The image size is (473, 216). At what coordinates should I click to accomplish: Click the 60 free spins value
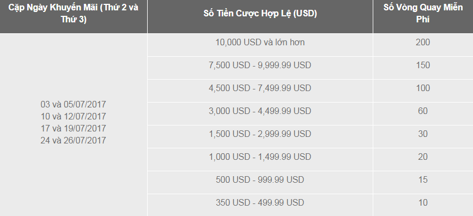pos(423,111)
